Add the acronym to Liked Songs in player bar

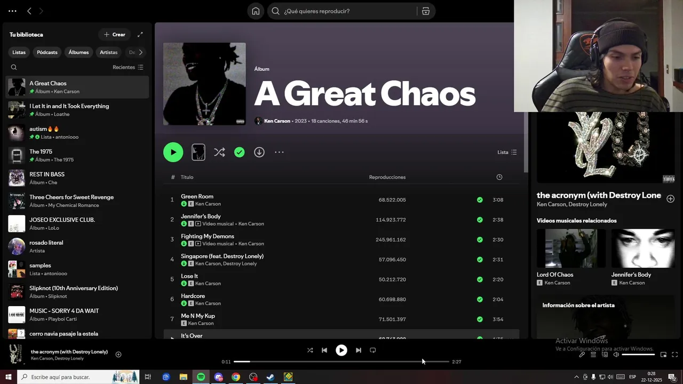(x=118, y=355)
